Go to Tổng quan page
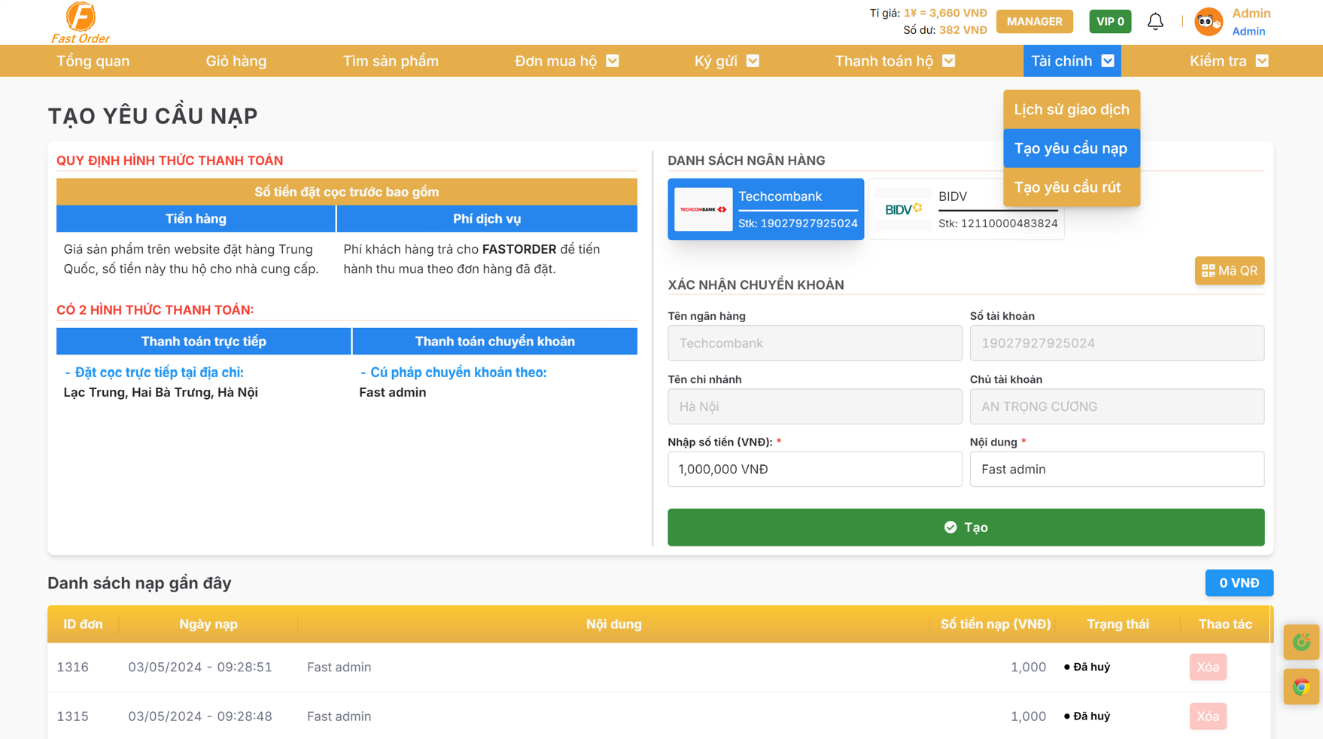The image size is (1323, 739). pyautogui.click(x=93, y=61)
